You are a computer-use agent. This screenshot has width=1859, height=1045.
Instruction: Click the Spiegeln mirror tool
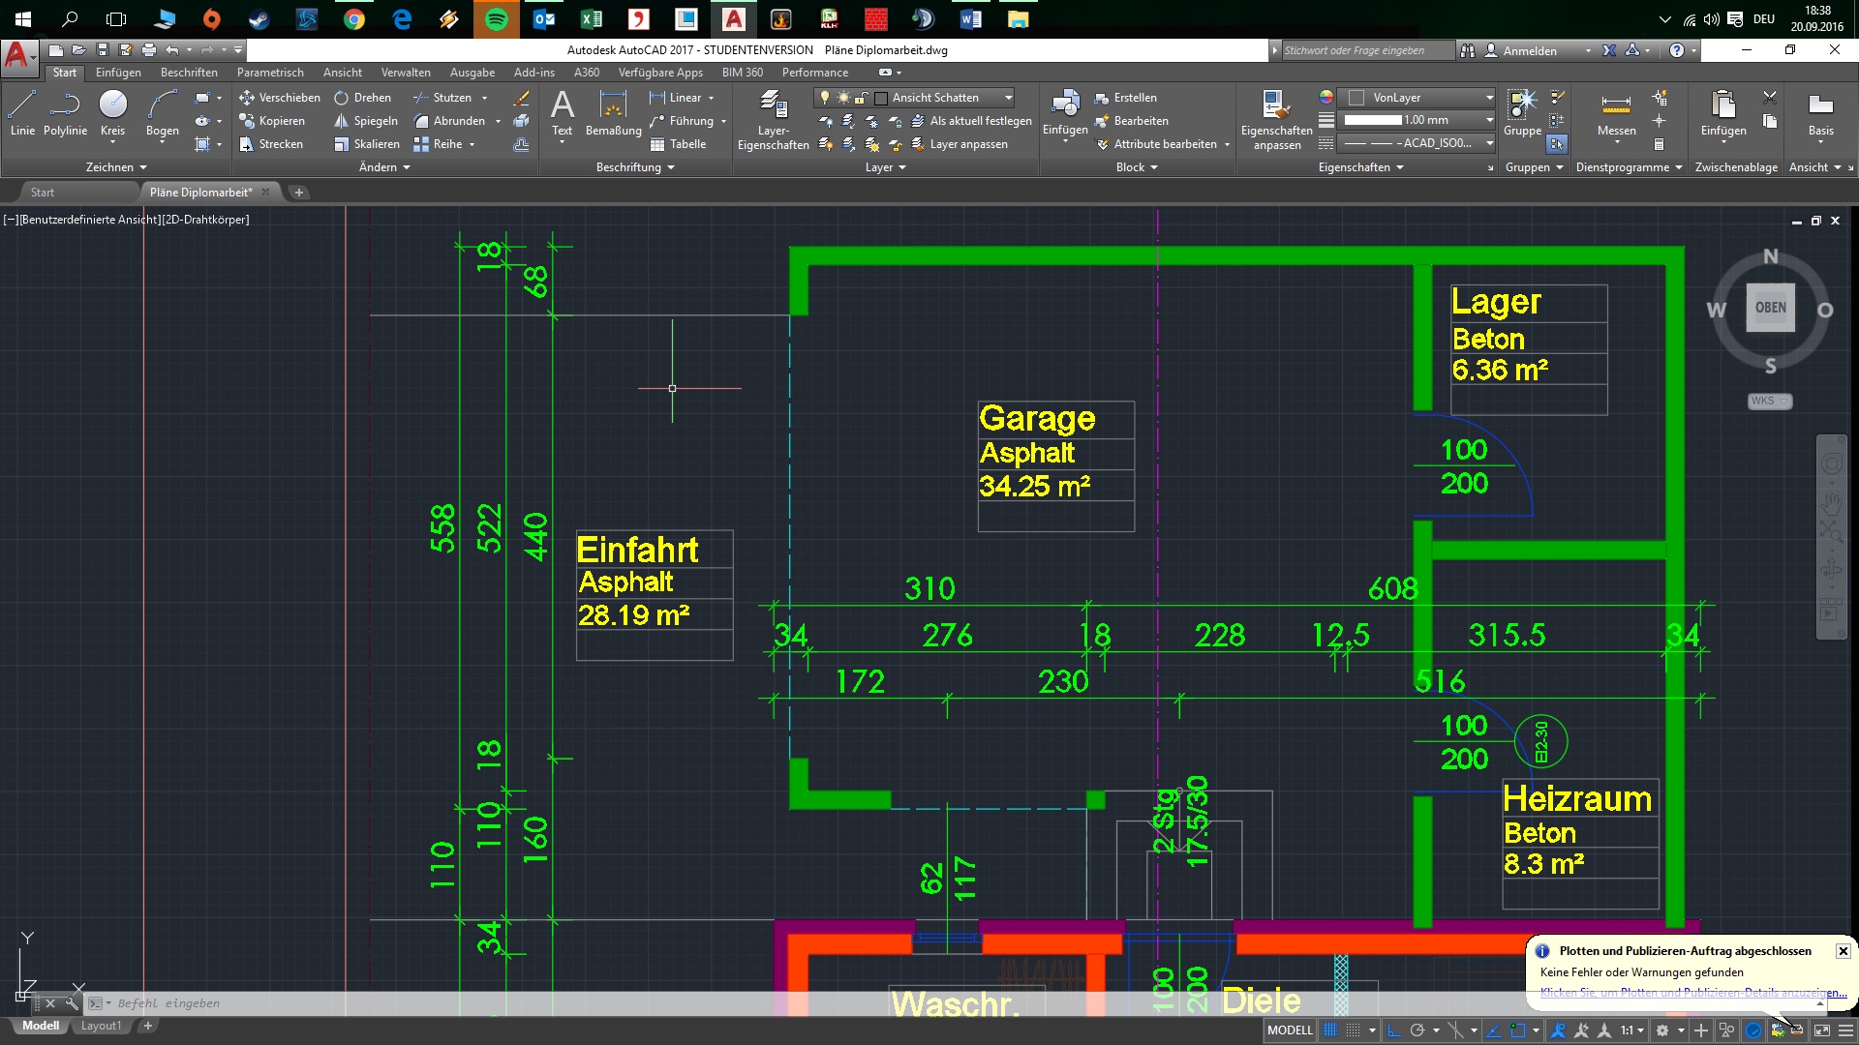click(366, 121)
